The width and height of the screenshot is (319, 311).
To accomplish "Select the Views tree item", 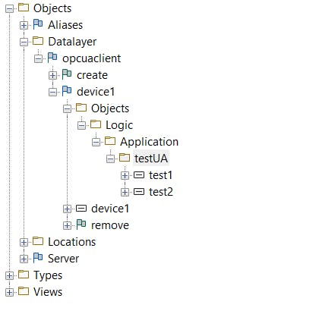I will [x=48, y=292].
